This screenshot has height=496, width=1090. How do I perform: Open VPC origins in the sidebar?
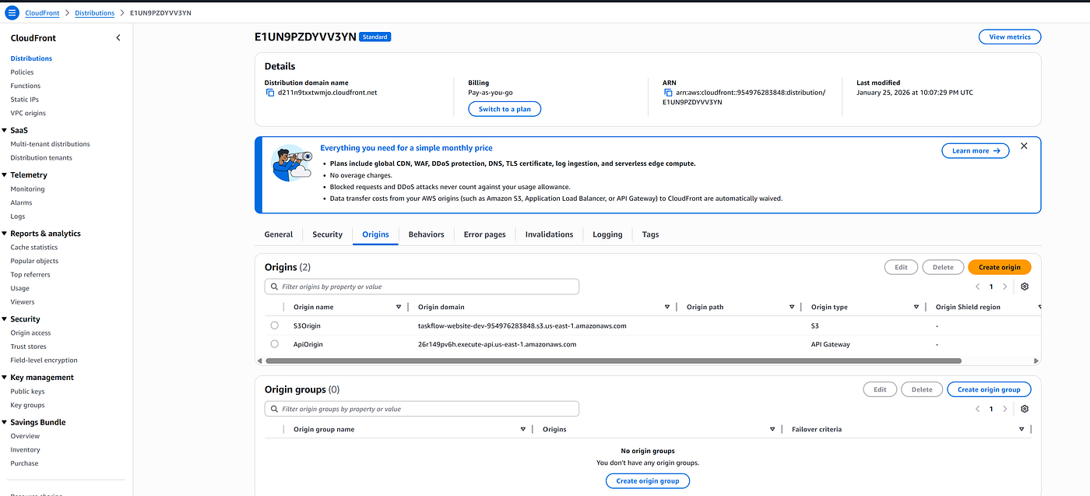[x=28, y=113]
